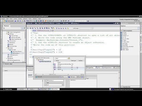Switch to Portal view
Image resolution: width=142 pixels, height=106 pixels.
coord(8,89)
